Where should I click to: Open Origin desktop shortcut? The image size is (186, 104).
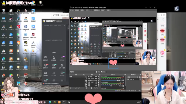click(x=3, y=76)
